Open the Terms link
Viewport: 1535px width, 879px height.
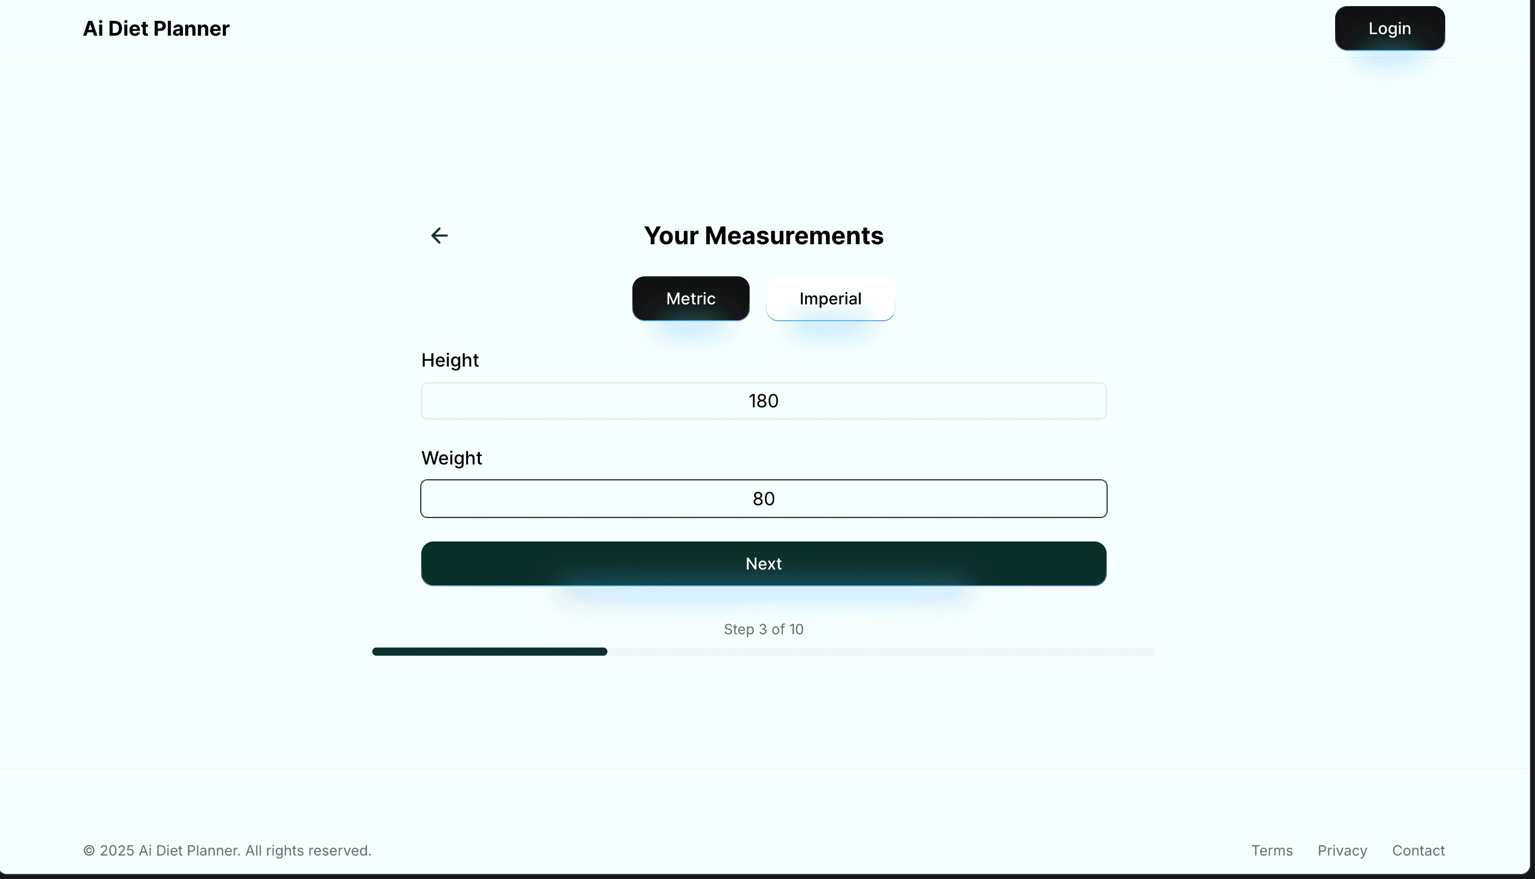point(1272,850)
